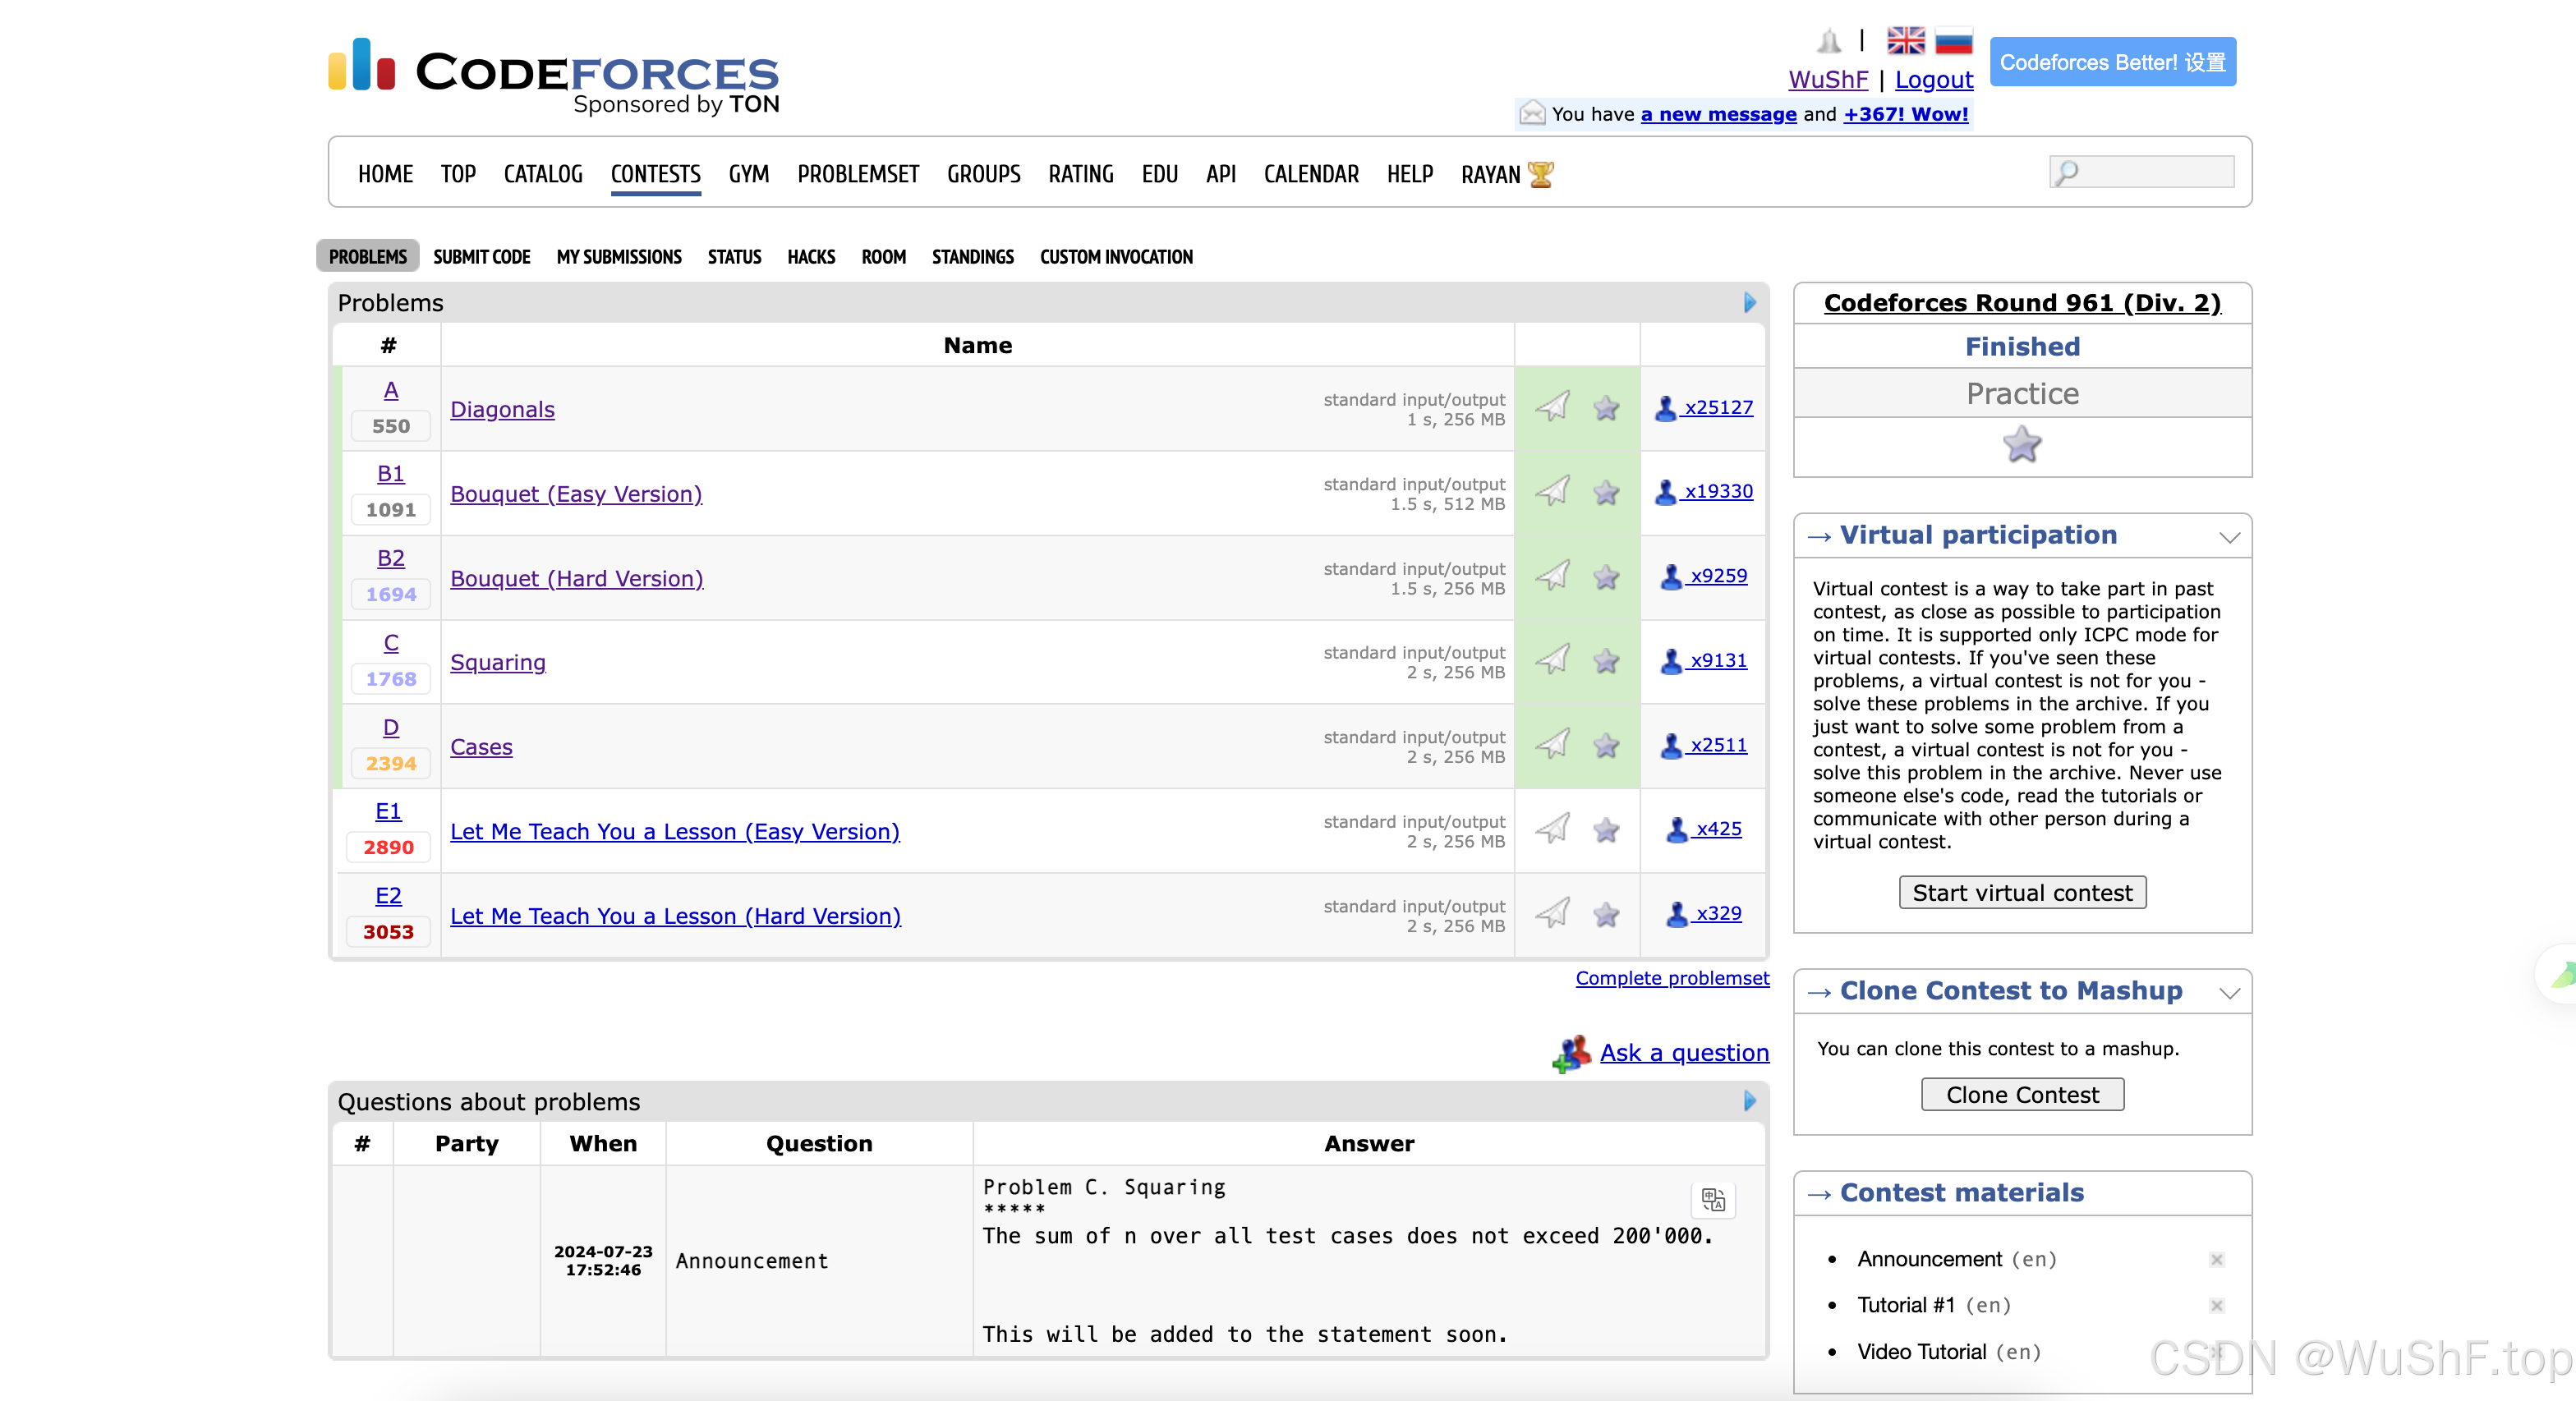Open the SUBMIT CODE tab
2576x1401 pixels.
[x=481, y=257]
